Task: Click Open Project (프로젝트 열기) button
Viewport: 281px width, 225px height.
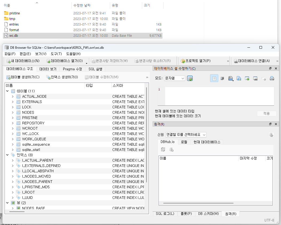Action: [x=196, y=61]
